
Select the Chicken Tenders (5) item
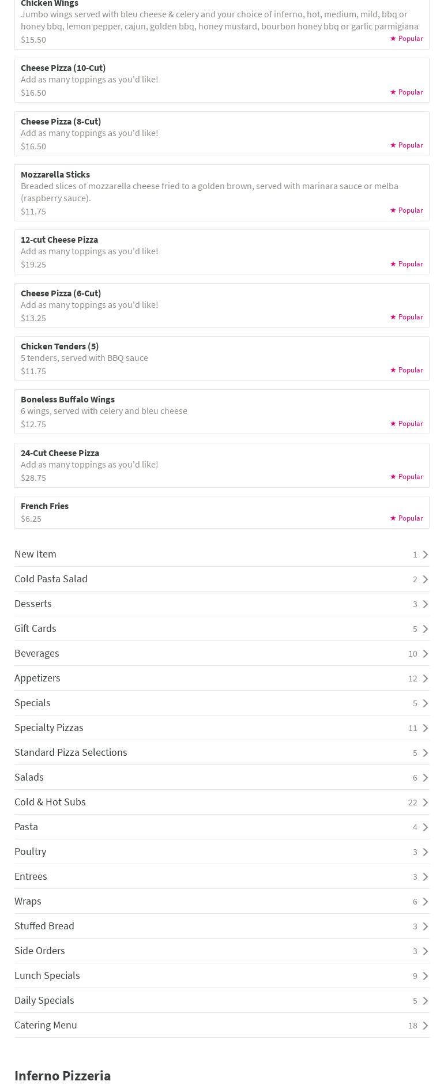point(221,359)
